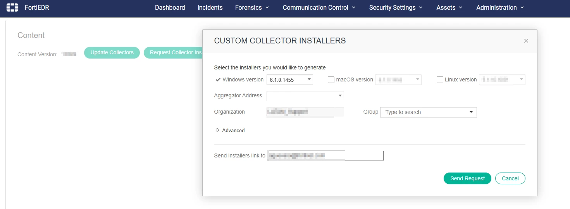Image resolution: width=570 pixels, height=209 pixels.
Task: Expand the Administration menu
Action: click(500, 7)
